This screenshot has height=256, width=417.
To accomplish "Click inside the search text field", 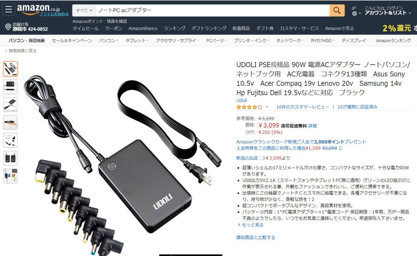I will [x=212, y=10].
